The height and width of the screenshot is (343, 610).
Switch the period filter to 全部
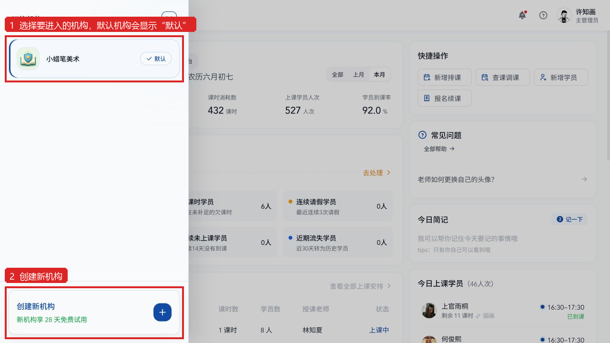(x=337, y=75)
